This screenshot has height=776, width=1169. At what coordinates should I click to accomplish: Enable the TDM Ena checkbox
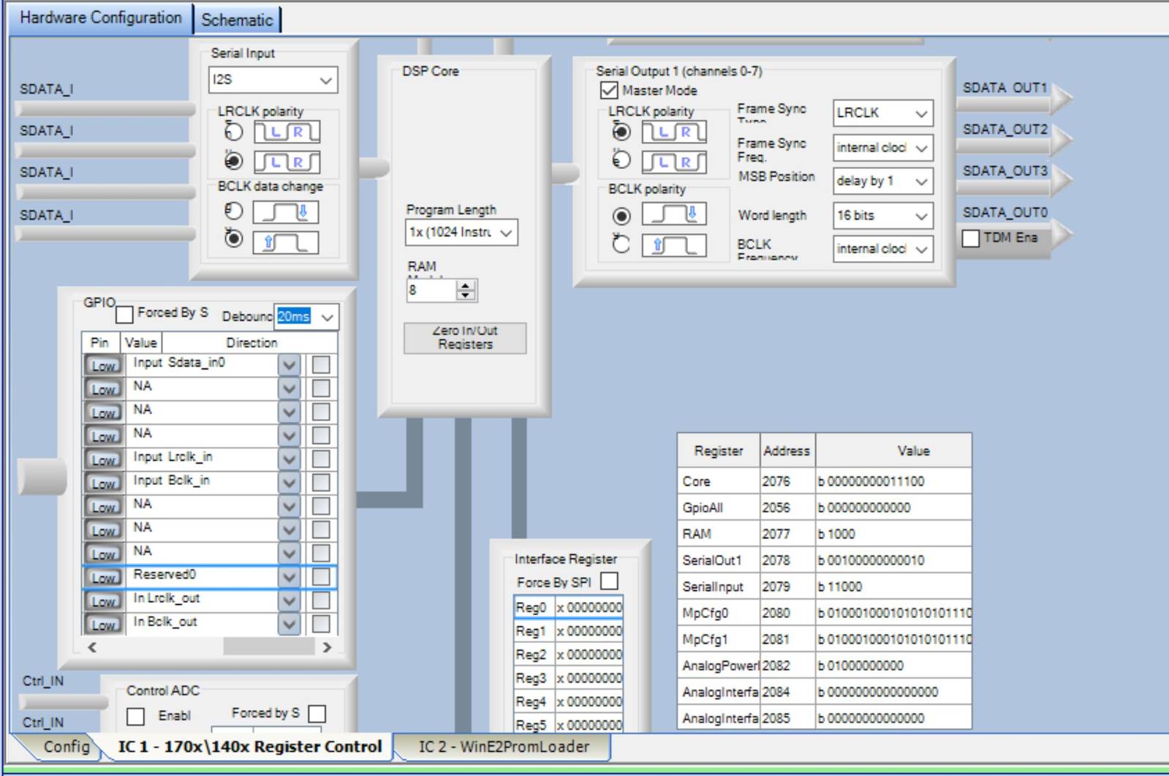coord(971,238)
